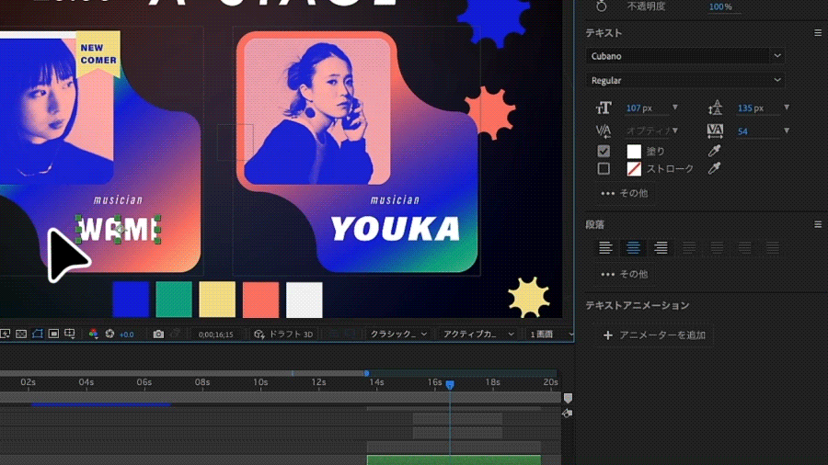Click the region of interest icon
Image resolution: width=828 pixels, height=465 pixels.
(x=53, y=334)
